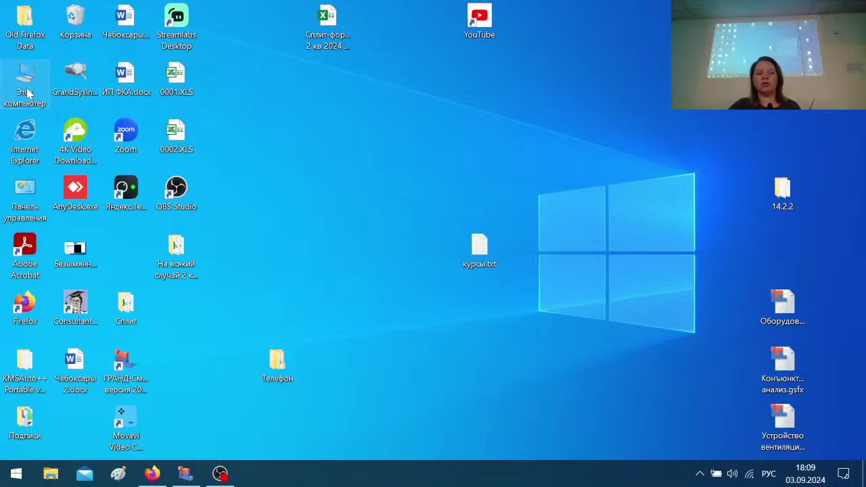Open the Сплит-фор... 2 кв 2024 Excel file
866x487 pixels.
(x=327, y=27)
